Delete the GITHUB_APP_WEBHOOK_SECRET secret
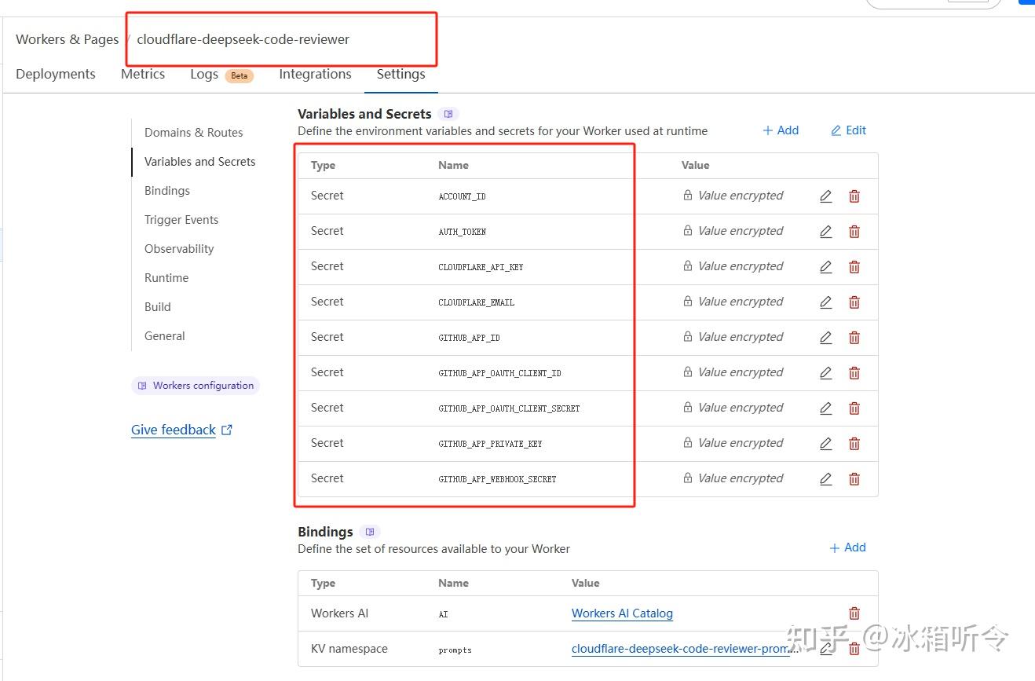This screenshot has width=1035, height=681. pyautogui.click(x=854, y=478)
